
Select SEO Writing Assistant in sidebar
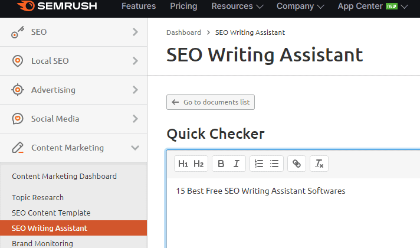click(x=73, y=228)
